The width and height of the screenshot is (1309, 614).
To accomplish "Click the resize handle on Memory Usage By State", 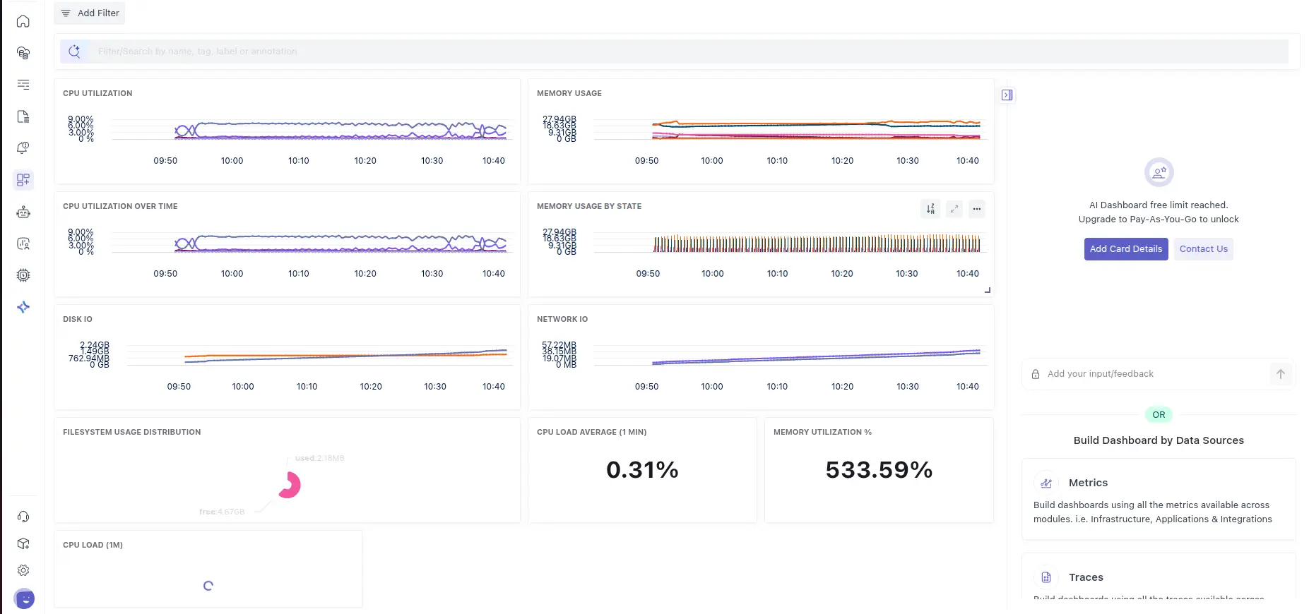I will 988,290.
